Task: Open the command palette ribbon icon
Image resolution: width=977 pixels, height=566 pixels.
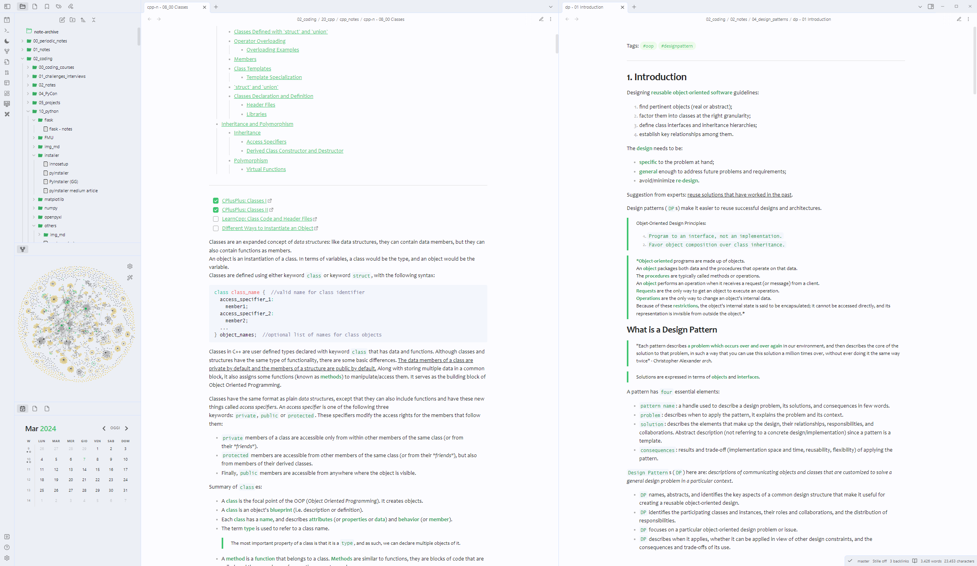Action: click(x=7, y=31)
